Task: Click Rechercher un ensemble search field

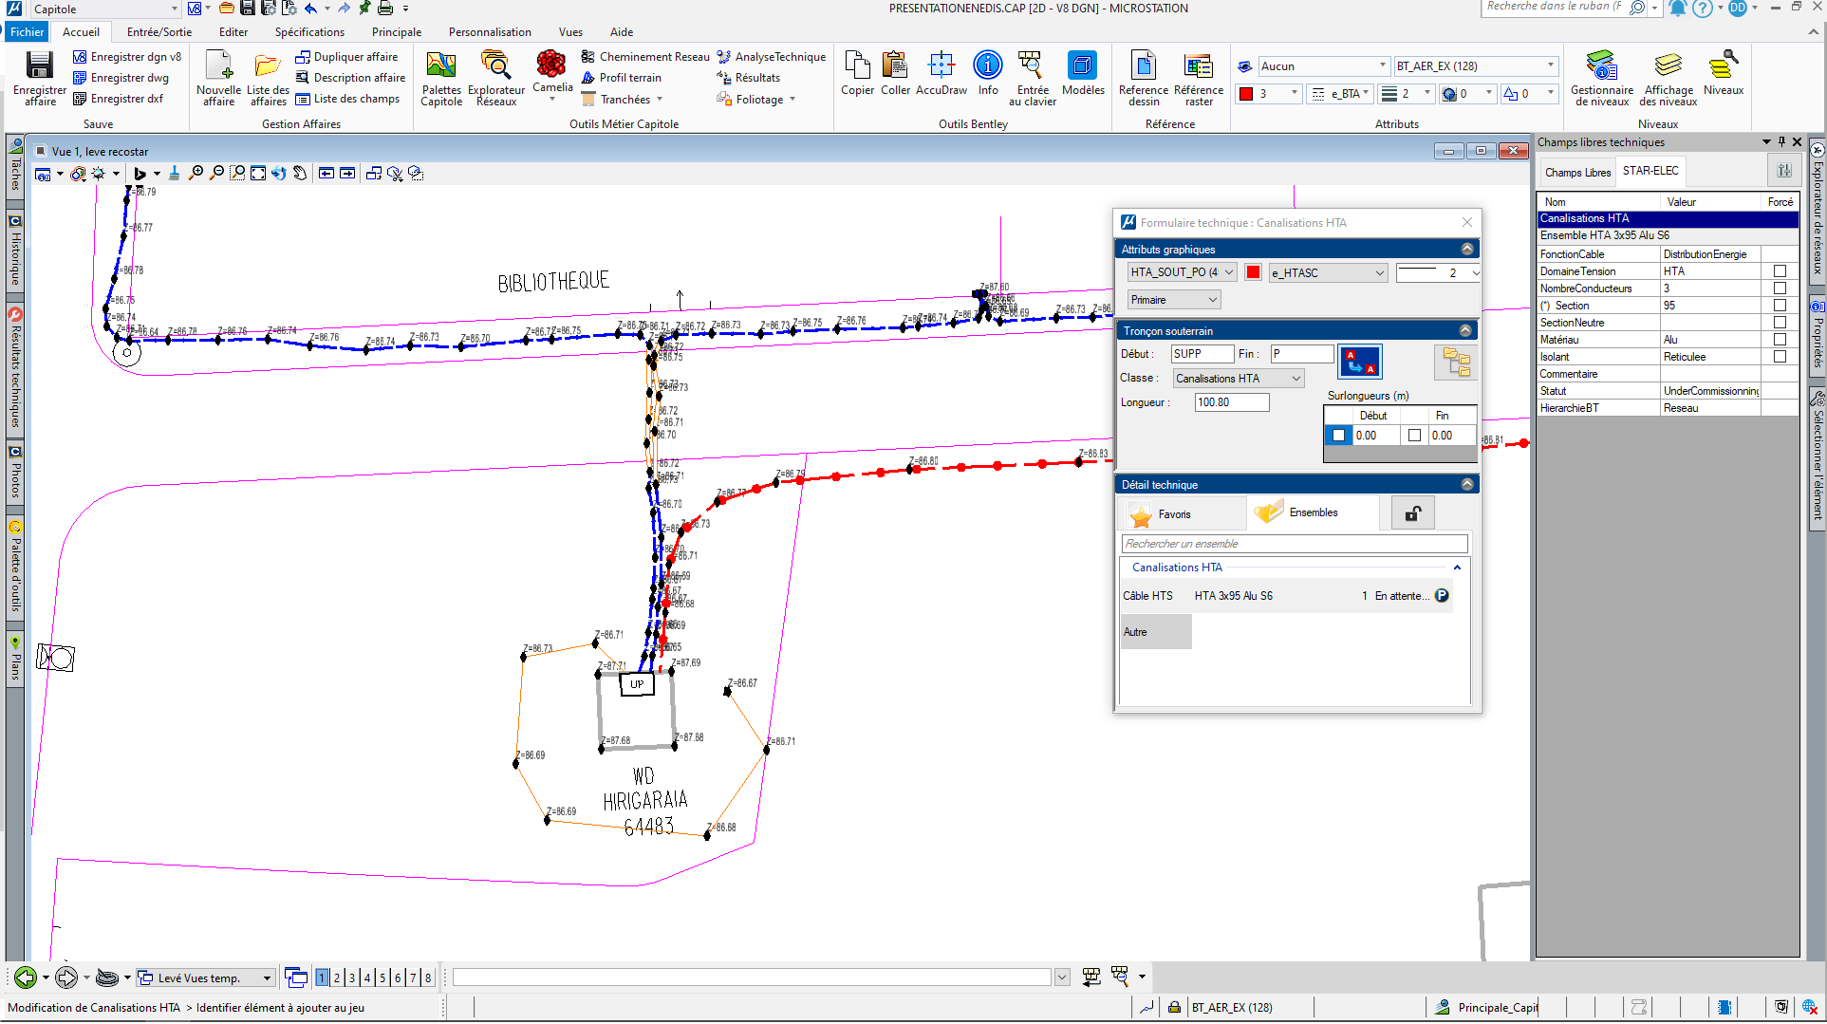Action: (x=1295, y=544)
